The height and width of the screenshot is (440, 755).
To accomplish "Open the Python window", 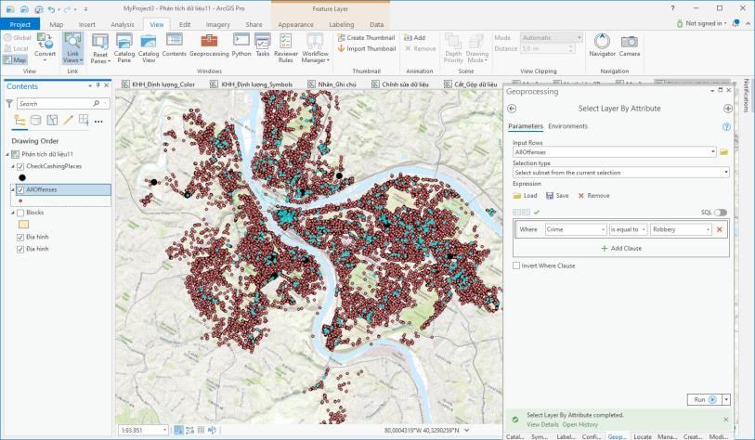I will point(241,45).
